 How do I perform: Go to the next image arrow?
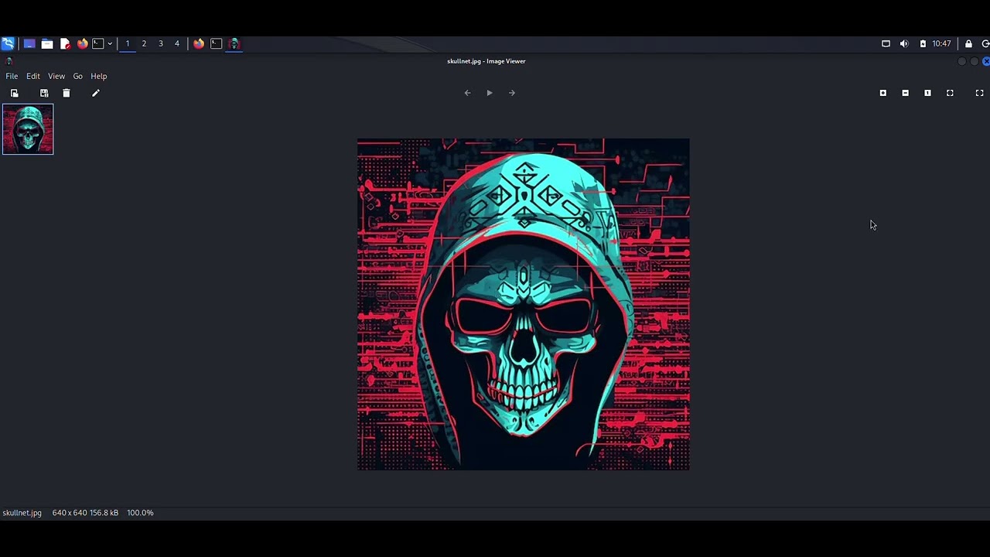[x=512, y=93]
